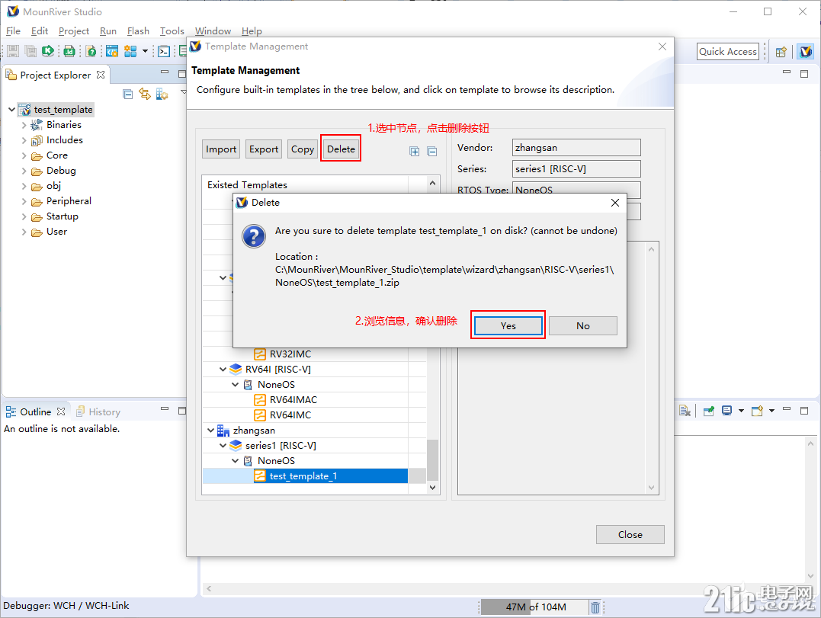Click Open Console icon in bottom panel
The image size is (821, 618).
pyautogui.click(x=757, y=411)
